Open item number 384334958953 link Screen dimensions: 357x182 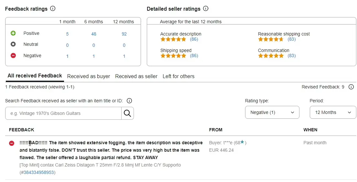(39, 173)
